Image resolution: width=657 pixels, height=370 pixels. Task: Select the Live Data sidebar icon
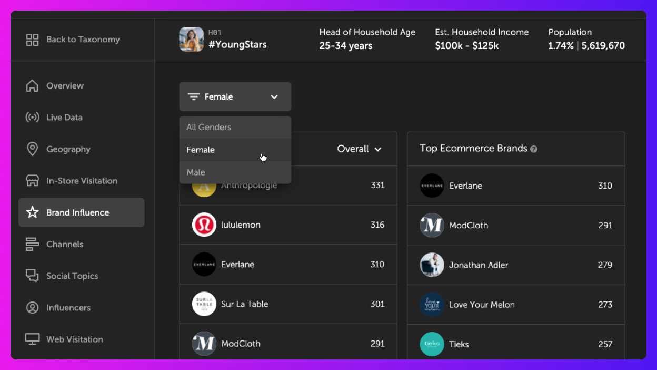[33, 117]
